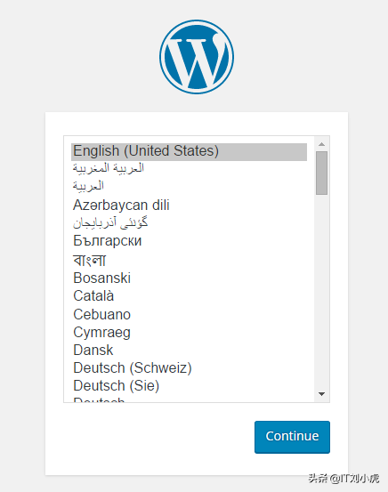Choose Български in the language list

click(x=189, y=241)
